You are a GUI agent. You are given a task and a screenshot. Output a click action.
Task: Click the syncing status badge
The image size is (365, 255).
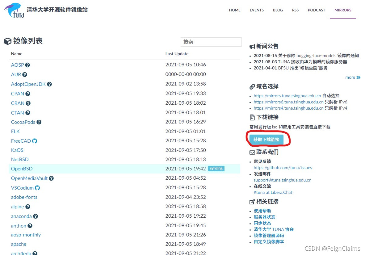tap(216, 169)
